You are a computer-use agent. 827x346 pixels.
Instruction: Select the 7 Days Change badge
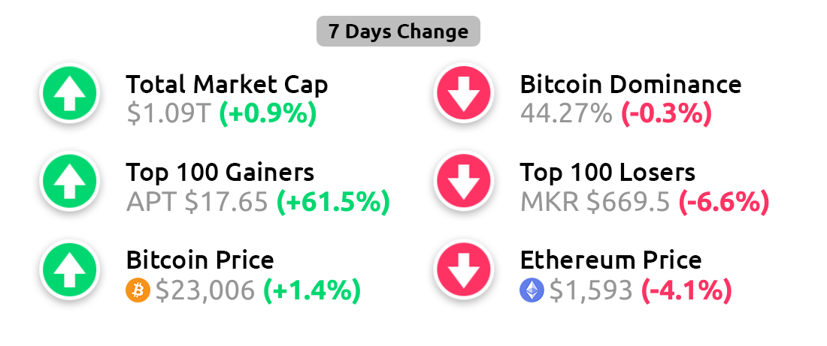click(398, 32)
